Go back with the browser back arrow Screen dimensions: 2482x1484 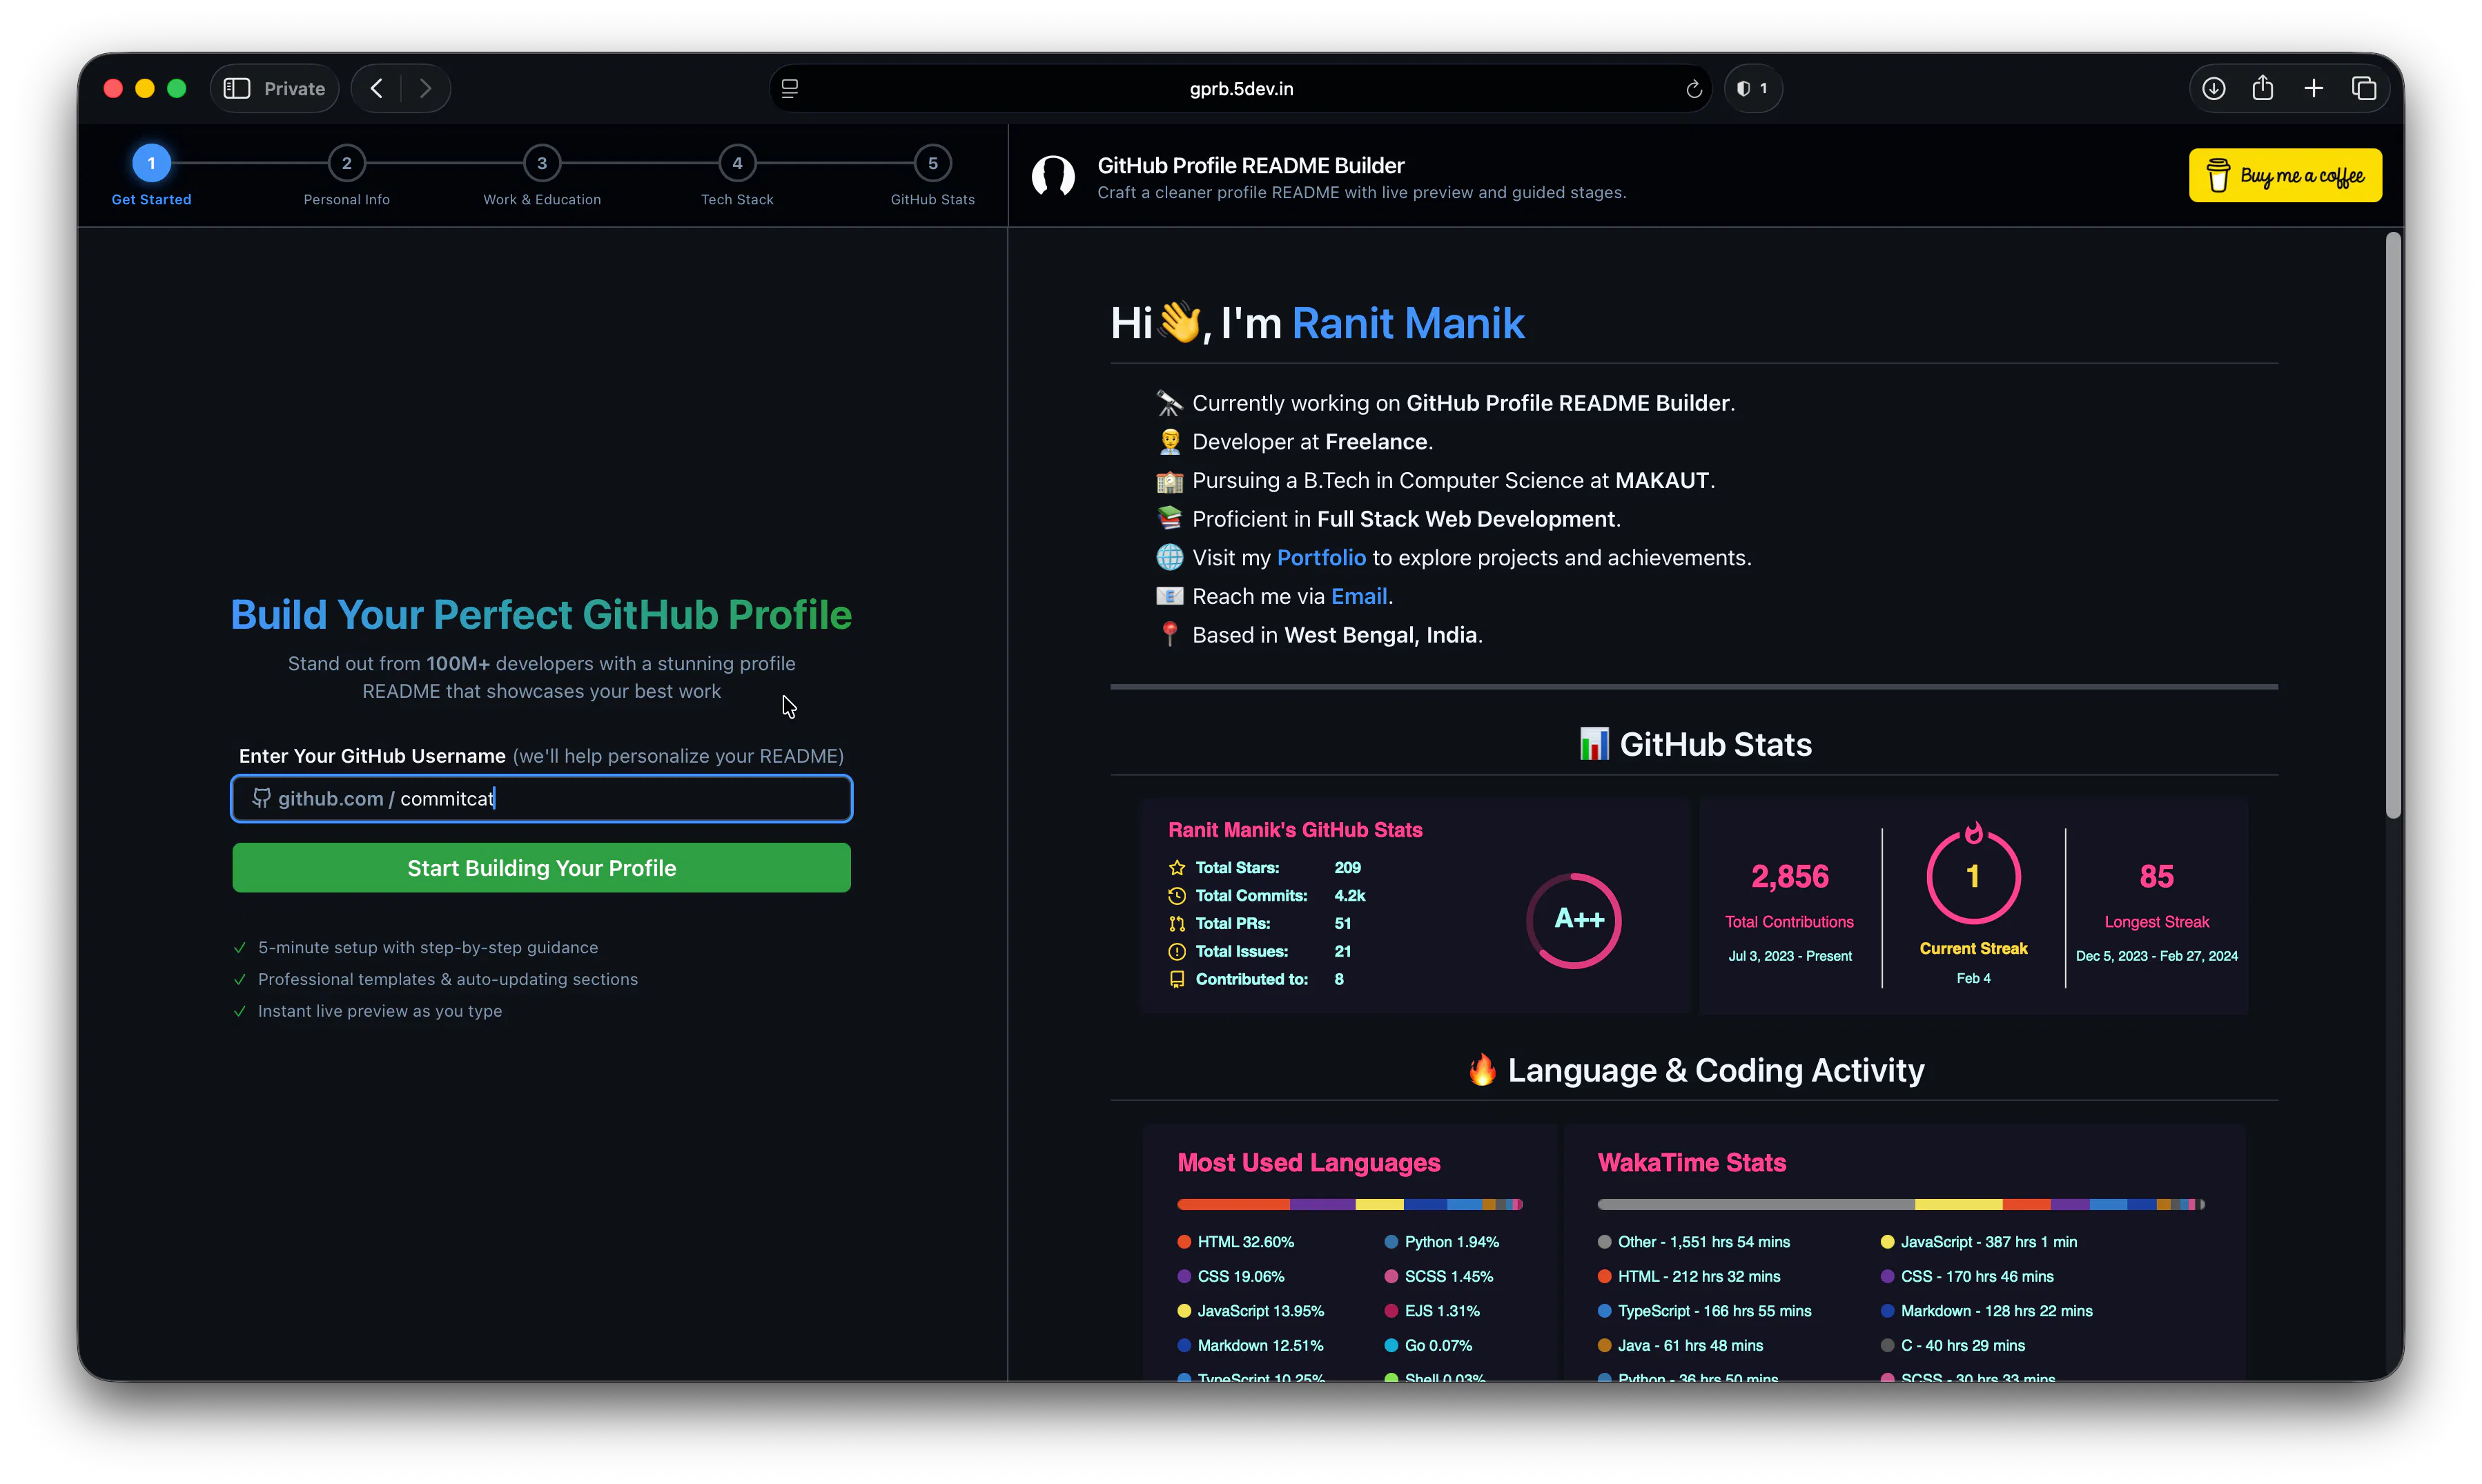[376, 89]
